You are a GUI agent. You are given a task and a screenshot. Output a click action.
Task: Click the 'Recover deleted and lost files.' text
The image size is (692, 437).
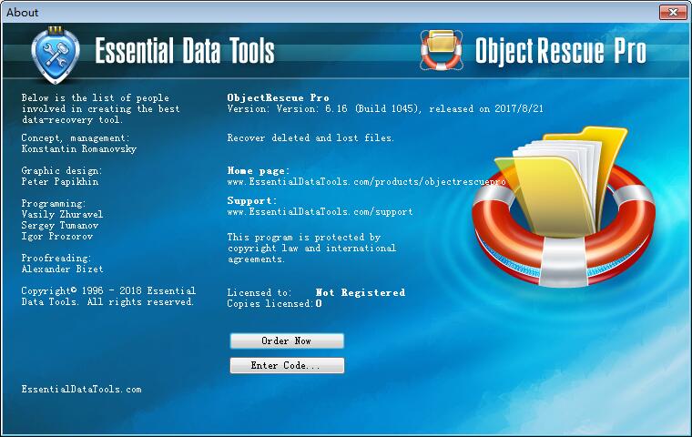tap(310, 138)
